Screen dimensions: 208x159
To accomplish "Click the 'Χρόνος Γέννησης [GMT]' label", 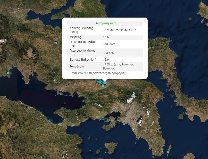I will point(81,30).
